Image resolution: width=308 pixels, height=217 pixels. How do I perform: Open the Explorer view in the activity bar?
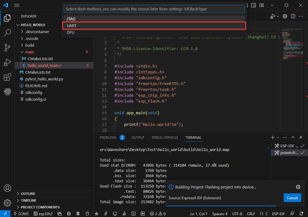coord(7,18)
